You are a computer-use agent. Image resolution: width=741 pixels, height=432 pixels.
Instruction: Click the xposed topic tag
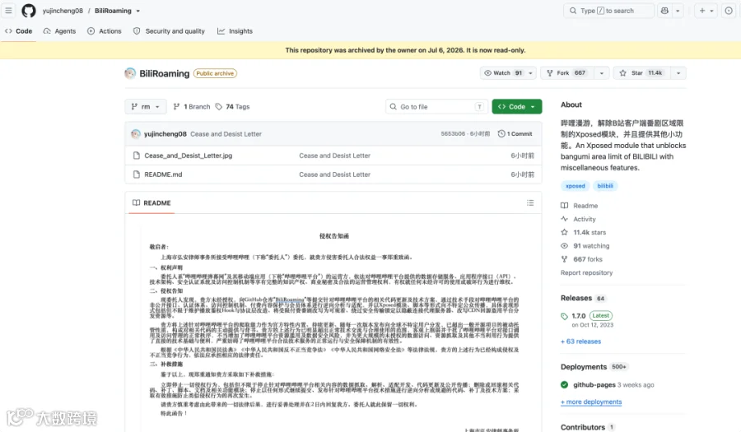tap(576, 186)
